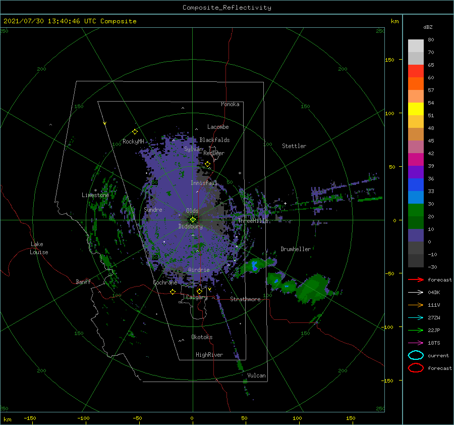Click the Blackfalds label
Viewport: 454px width, 425px height.
tap(214, 140)
